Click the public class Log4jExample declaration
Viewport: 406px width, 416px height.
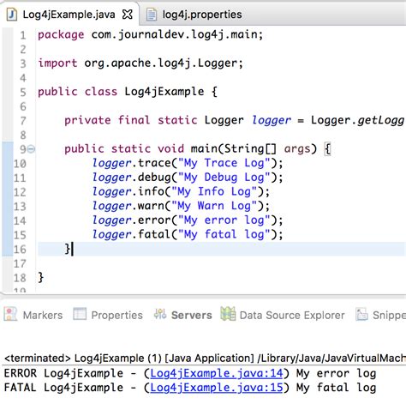point(128,92)
